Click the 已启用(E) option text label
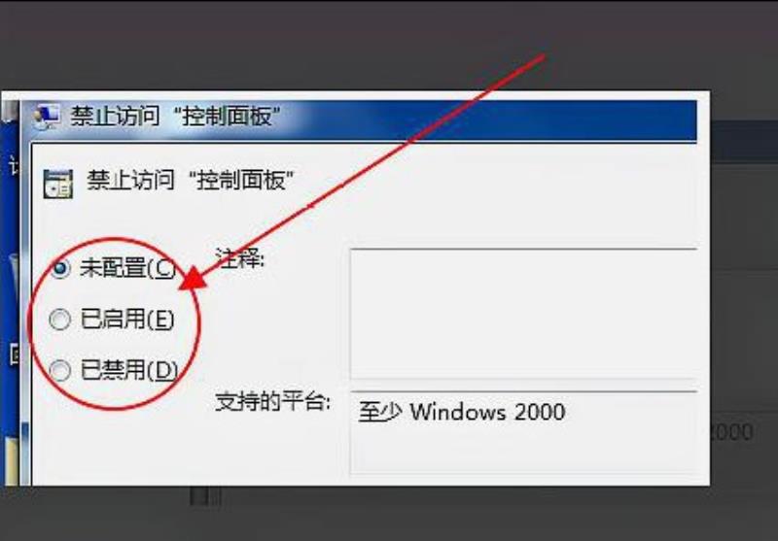 (127, 319)
